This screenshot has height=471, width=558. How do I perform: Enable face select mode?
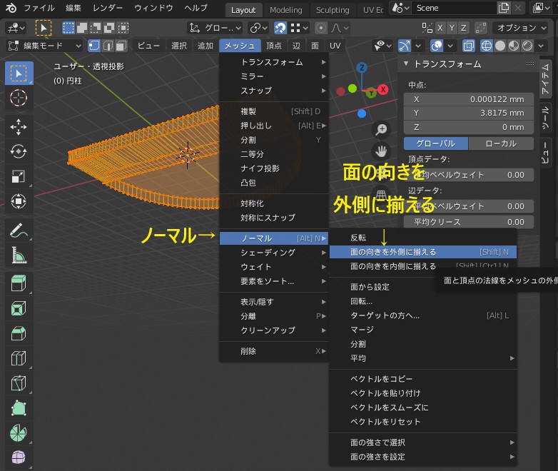coord(121,46)
